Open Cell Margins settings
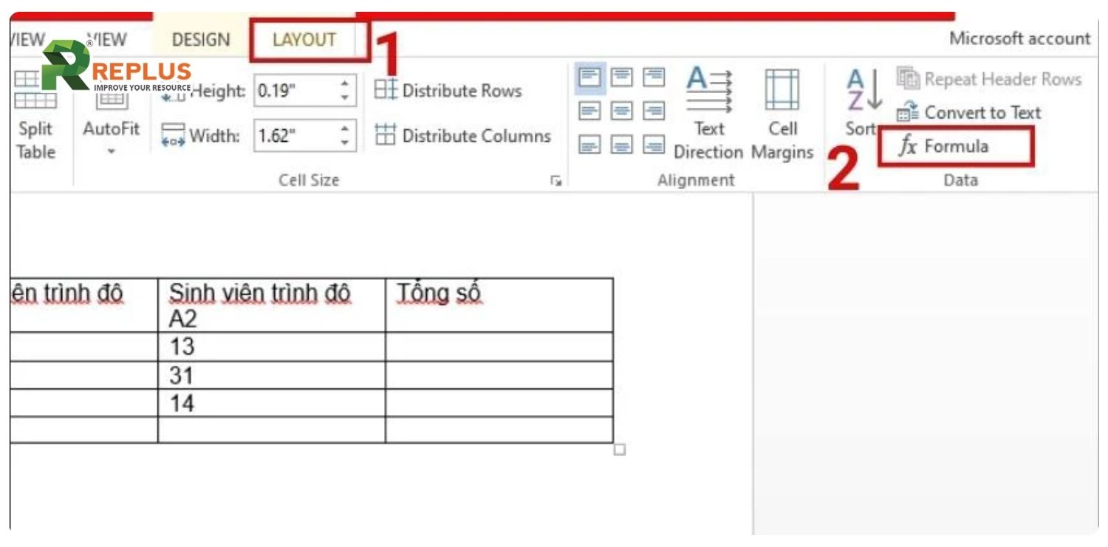Screen dimensions: 1108x547 782,114
